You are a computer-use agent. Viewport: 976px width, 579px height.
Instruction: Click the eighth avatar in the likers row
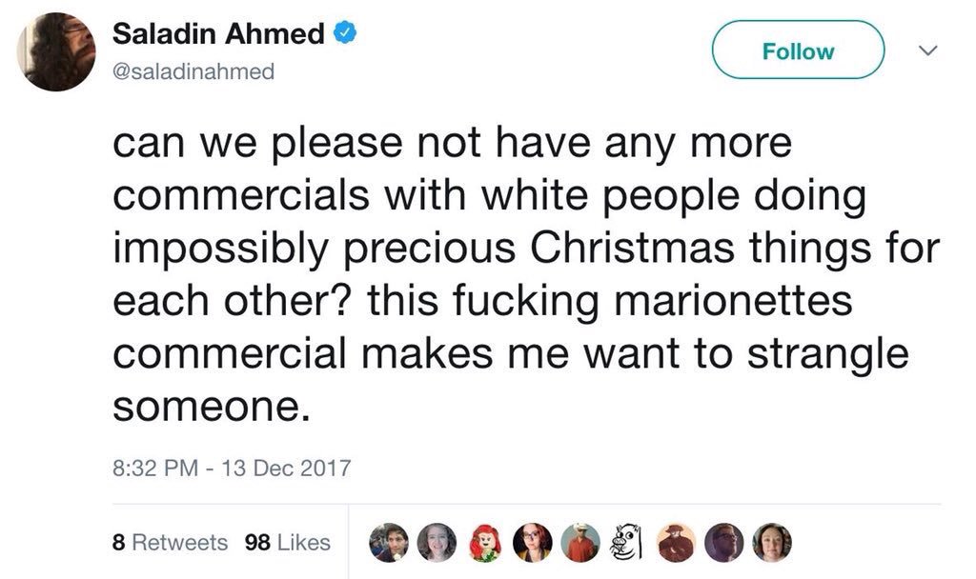(x=724, y=543)
